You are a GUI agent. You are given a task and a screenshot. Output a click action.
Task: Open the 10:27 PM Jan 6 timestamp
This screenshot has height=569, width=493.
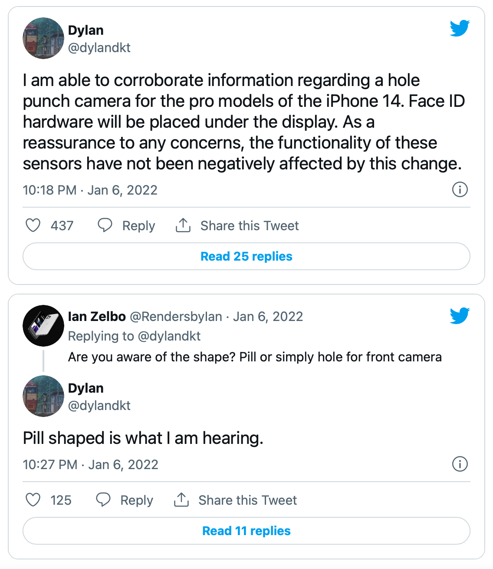click(90, 465)
